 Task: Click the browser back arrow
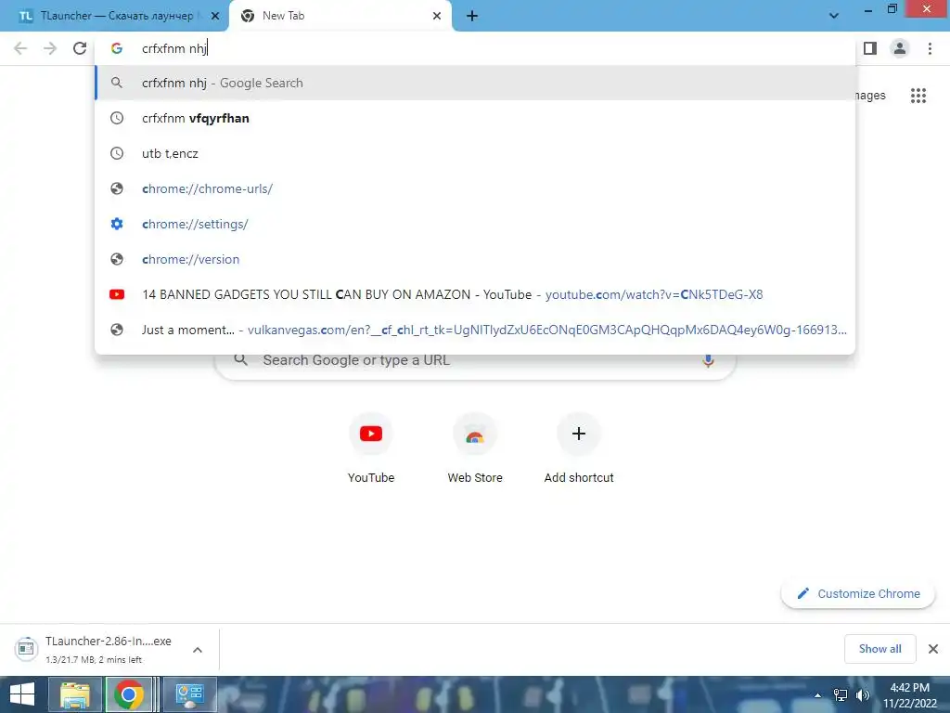[20, 48]
